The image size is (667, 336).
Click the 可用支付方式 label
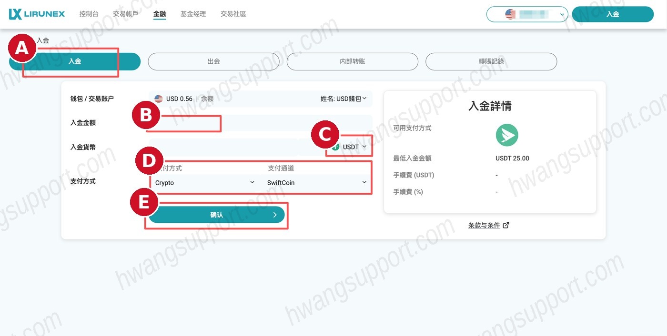pos(412,128)
